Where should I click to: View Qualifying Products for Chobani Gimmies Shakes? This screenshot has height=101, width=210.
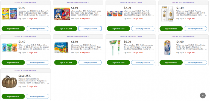click(90, 62)
